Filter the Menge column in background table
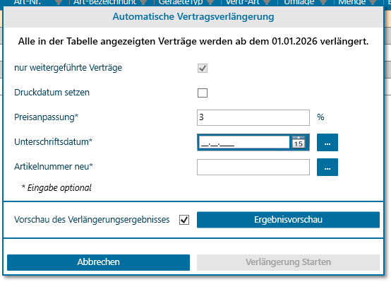Viewport: 391px width, 282px height. 373,2
